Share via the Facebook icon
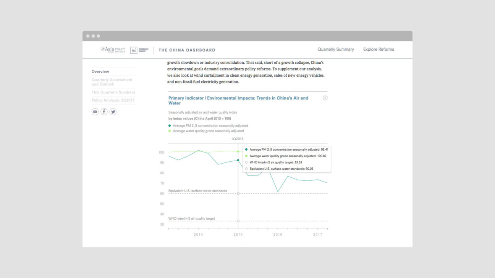Screen dimensions: 495x278 tap(104, 111)
